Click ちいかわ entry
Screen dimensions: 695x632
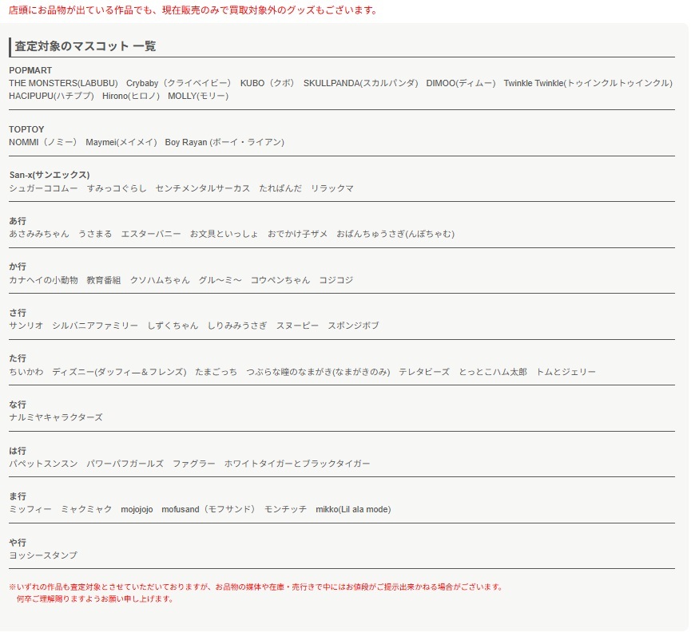[26, 372]
